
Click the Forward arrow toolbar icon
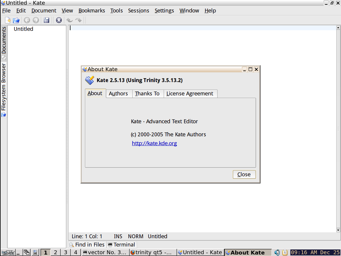click(36, 20)
